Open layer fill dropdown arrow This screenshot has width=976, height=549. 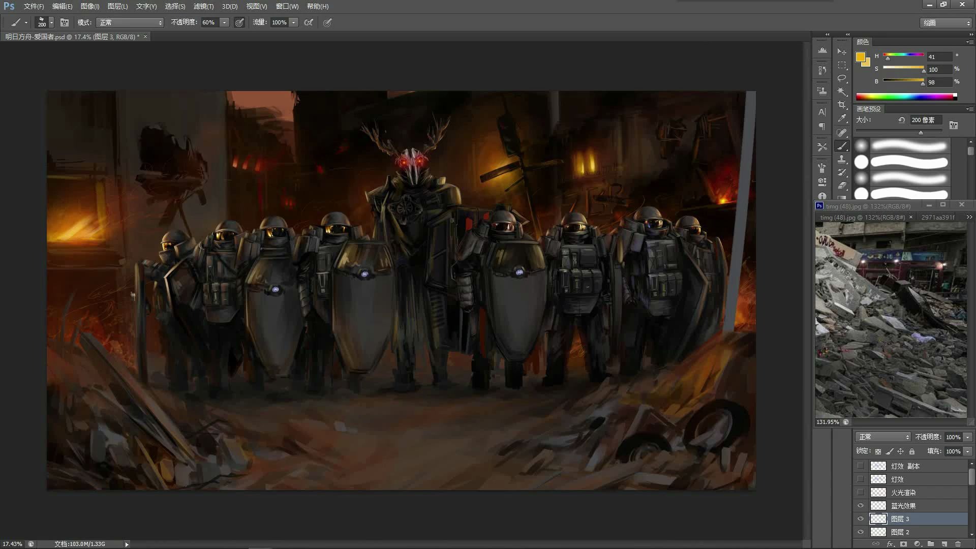pos(968,451)
